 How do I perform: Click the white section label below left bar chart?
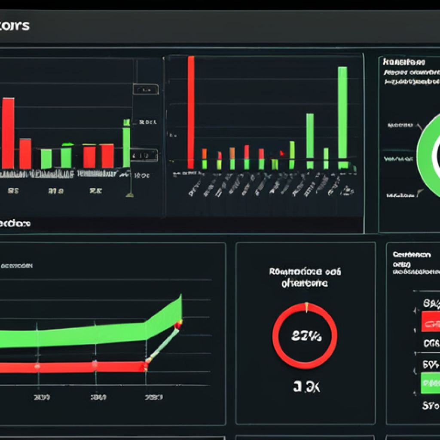coord(15,223)
